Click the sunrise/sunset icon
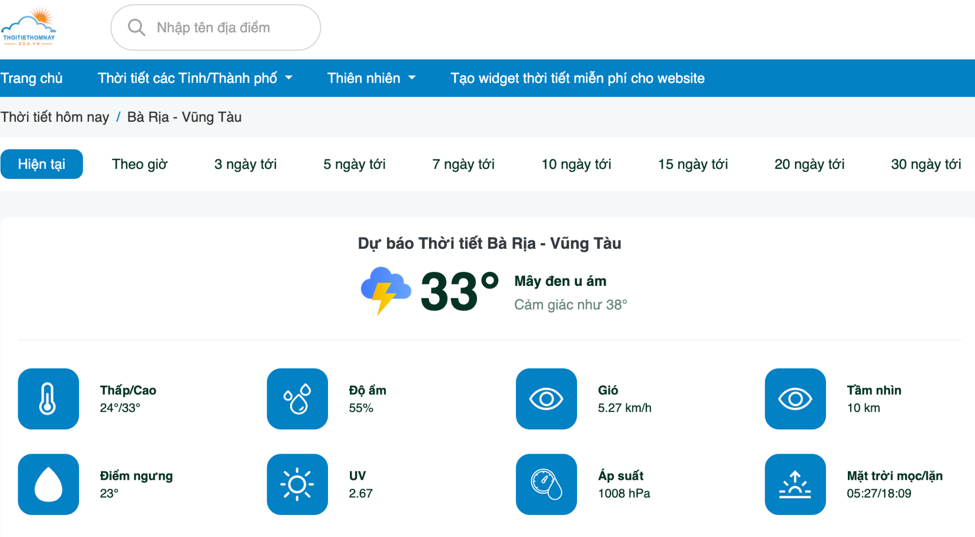 [795, 484]
